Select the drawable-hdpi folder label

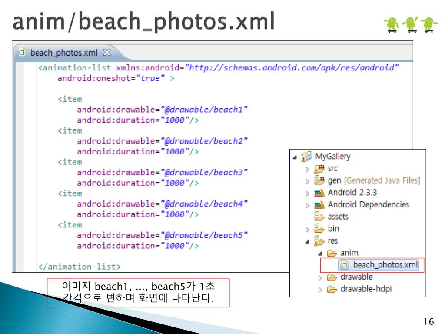[x=366, y=289]
